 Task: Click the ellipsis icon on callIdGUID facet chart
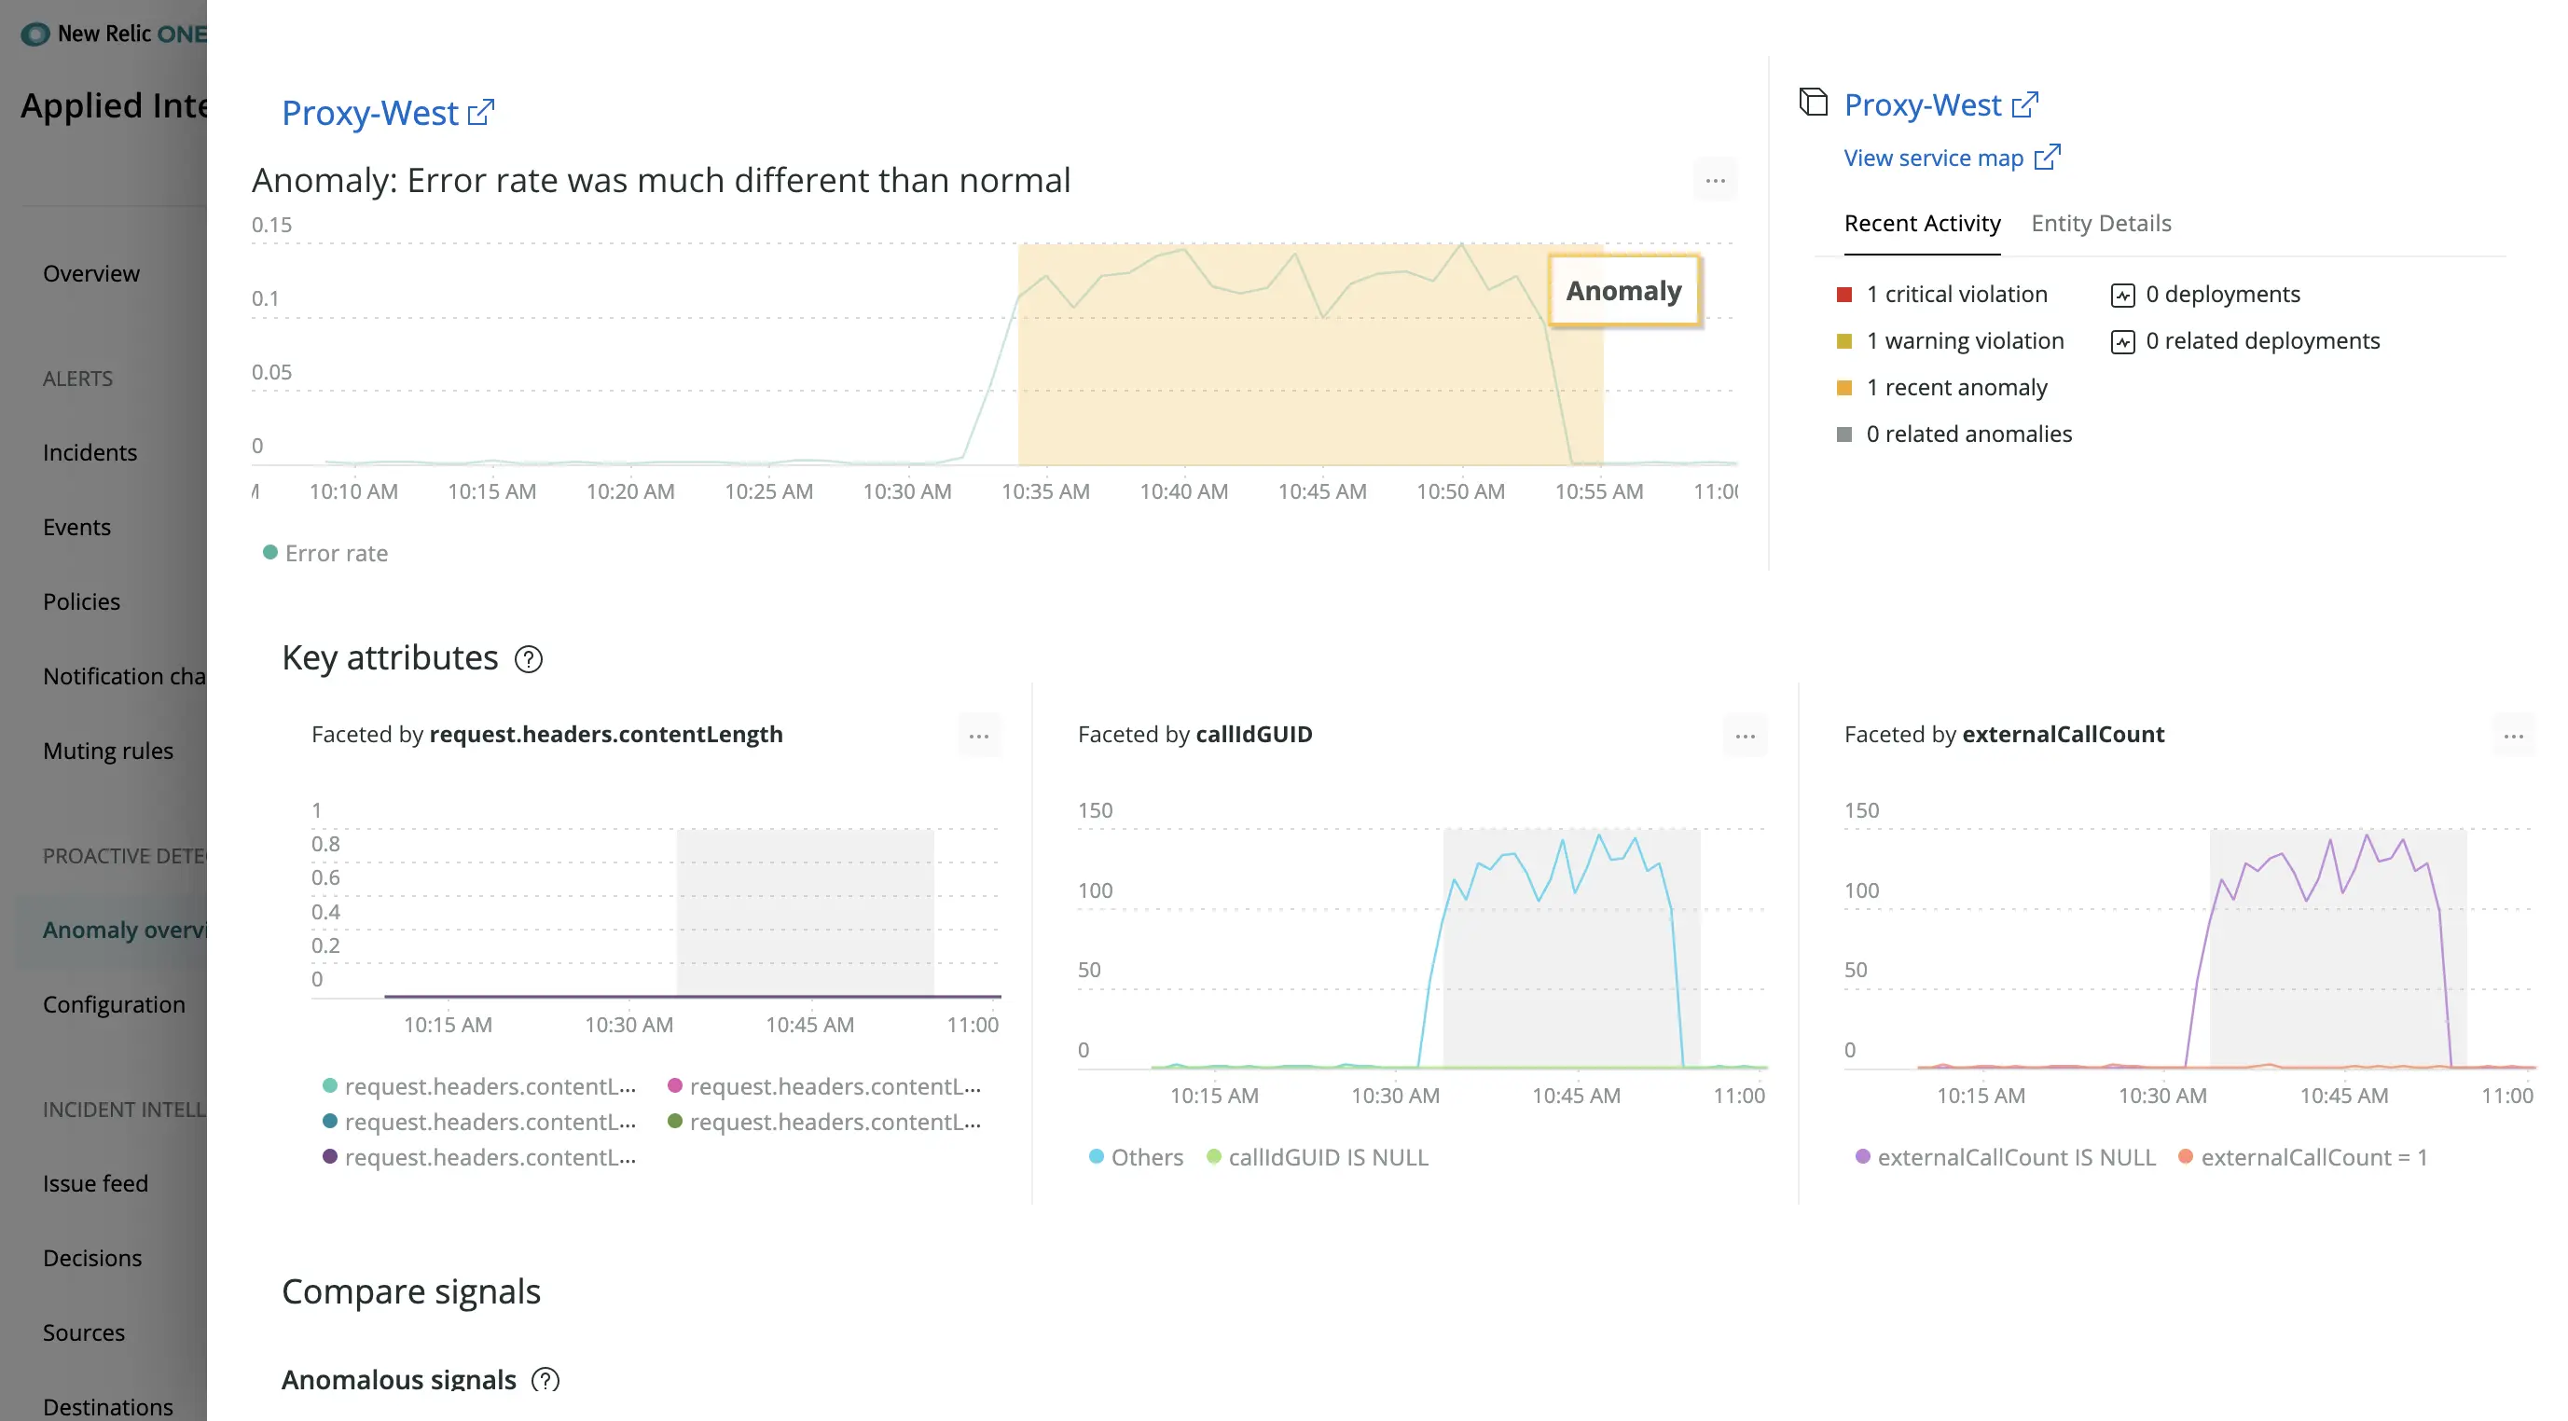click(1744, 735)
